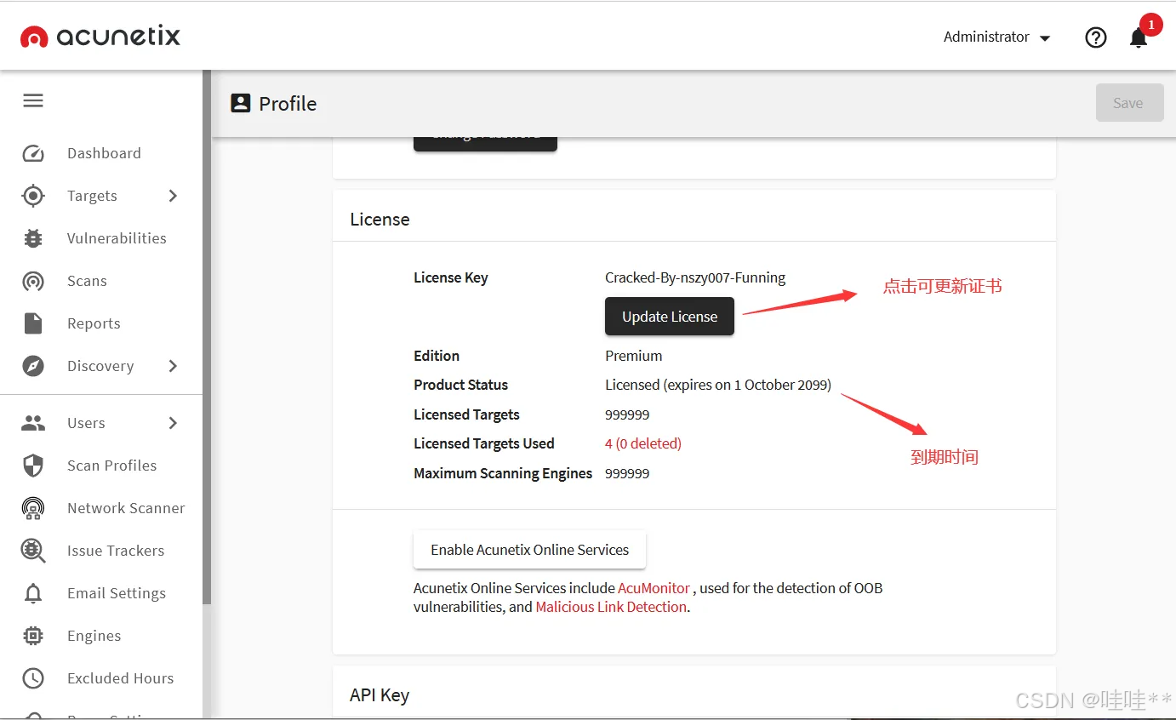Click the Premium edition value

point(633,356)
